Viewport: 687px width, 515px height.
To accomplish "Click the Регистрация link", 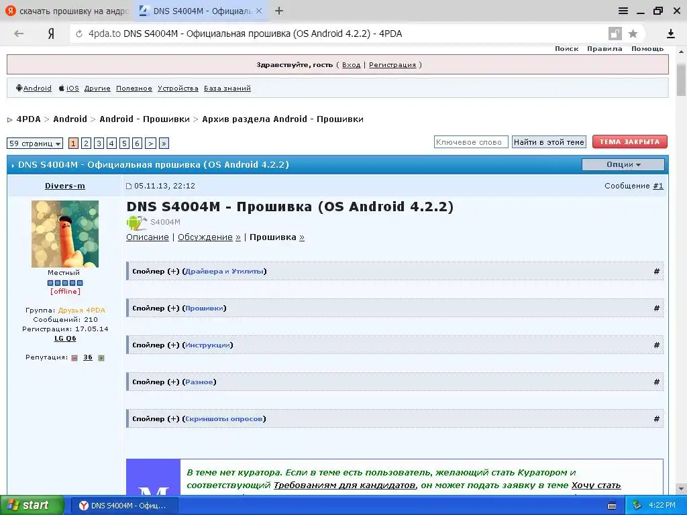I will coord(392,65).
